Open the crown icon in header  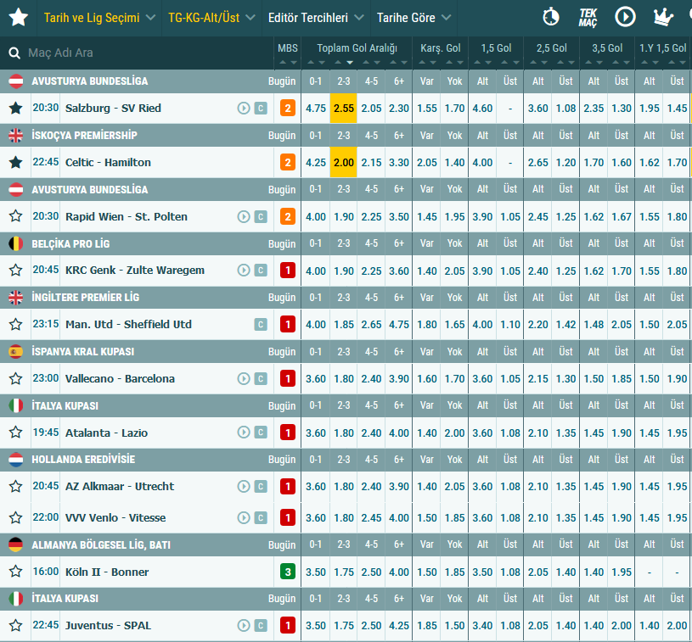pos(663,18)
